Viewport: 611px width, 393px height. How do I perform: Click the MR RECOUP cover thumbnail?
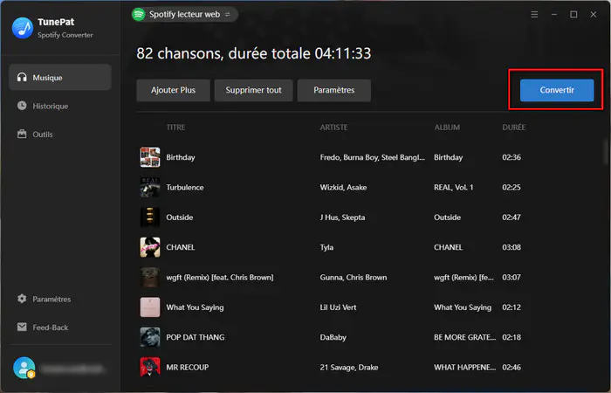coord(150,368)
